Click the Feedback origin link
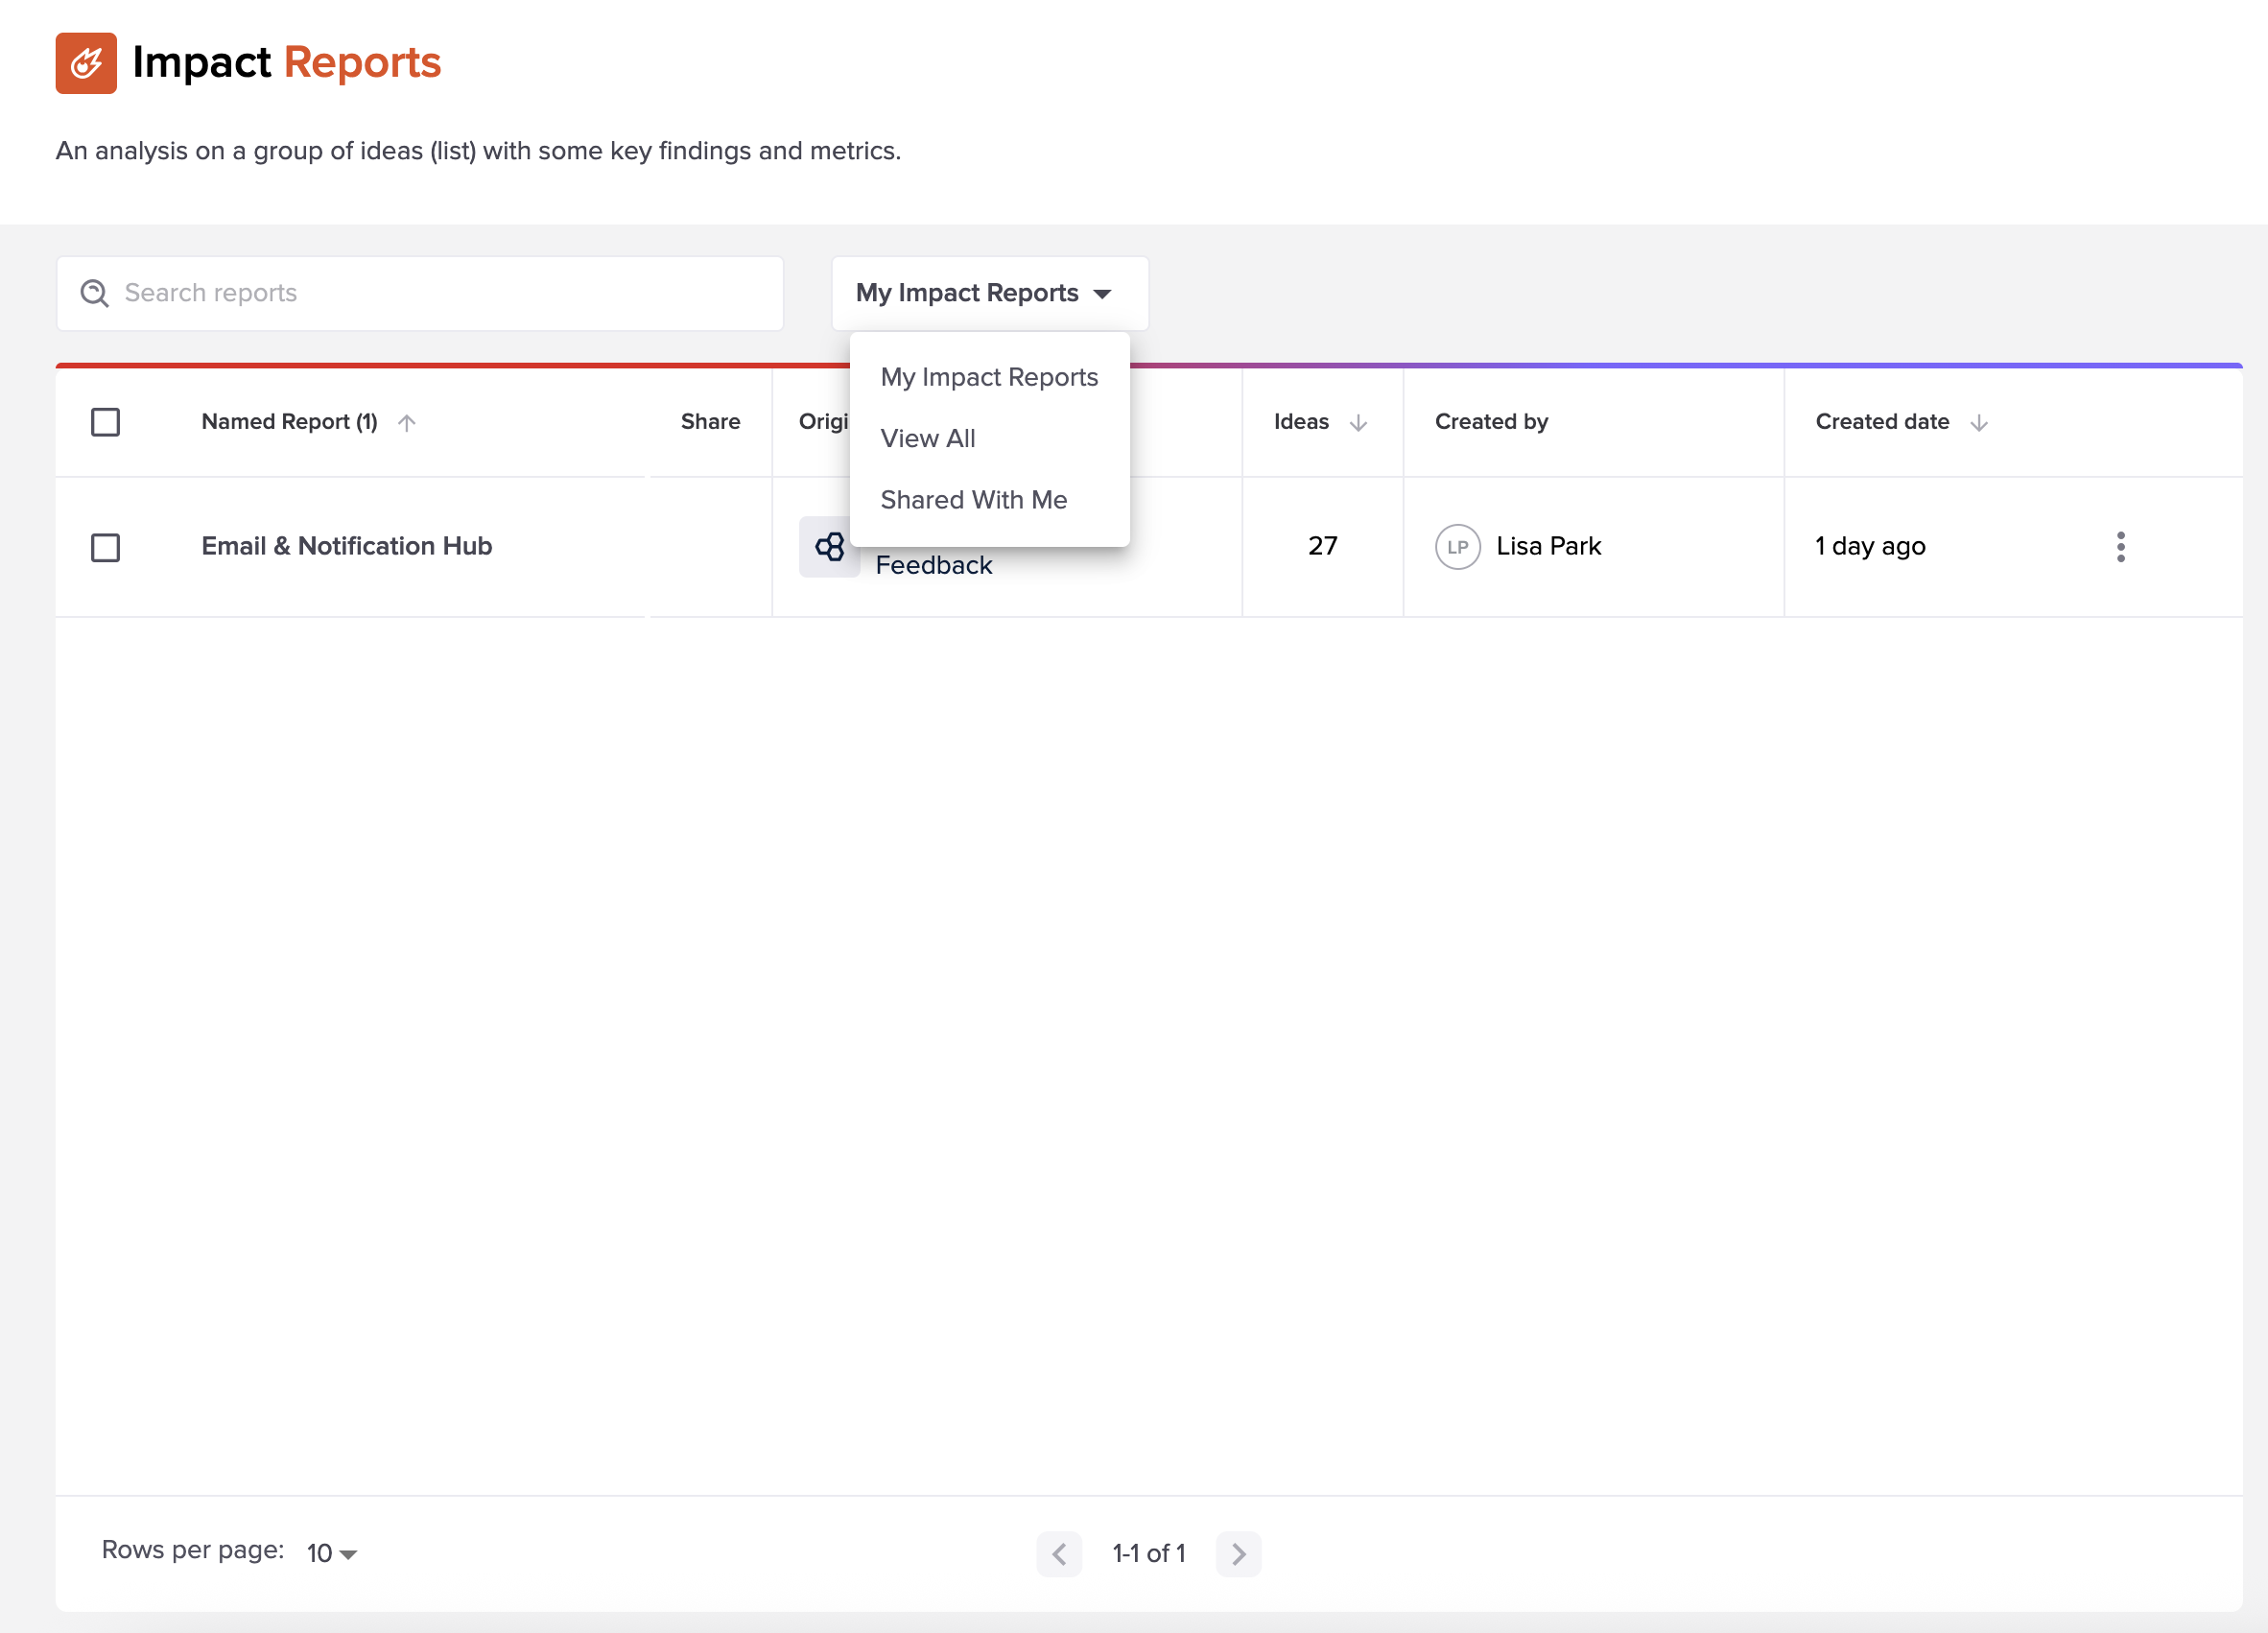This screenshot has height=1633, width=2268. point(933,566)
